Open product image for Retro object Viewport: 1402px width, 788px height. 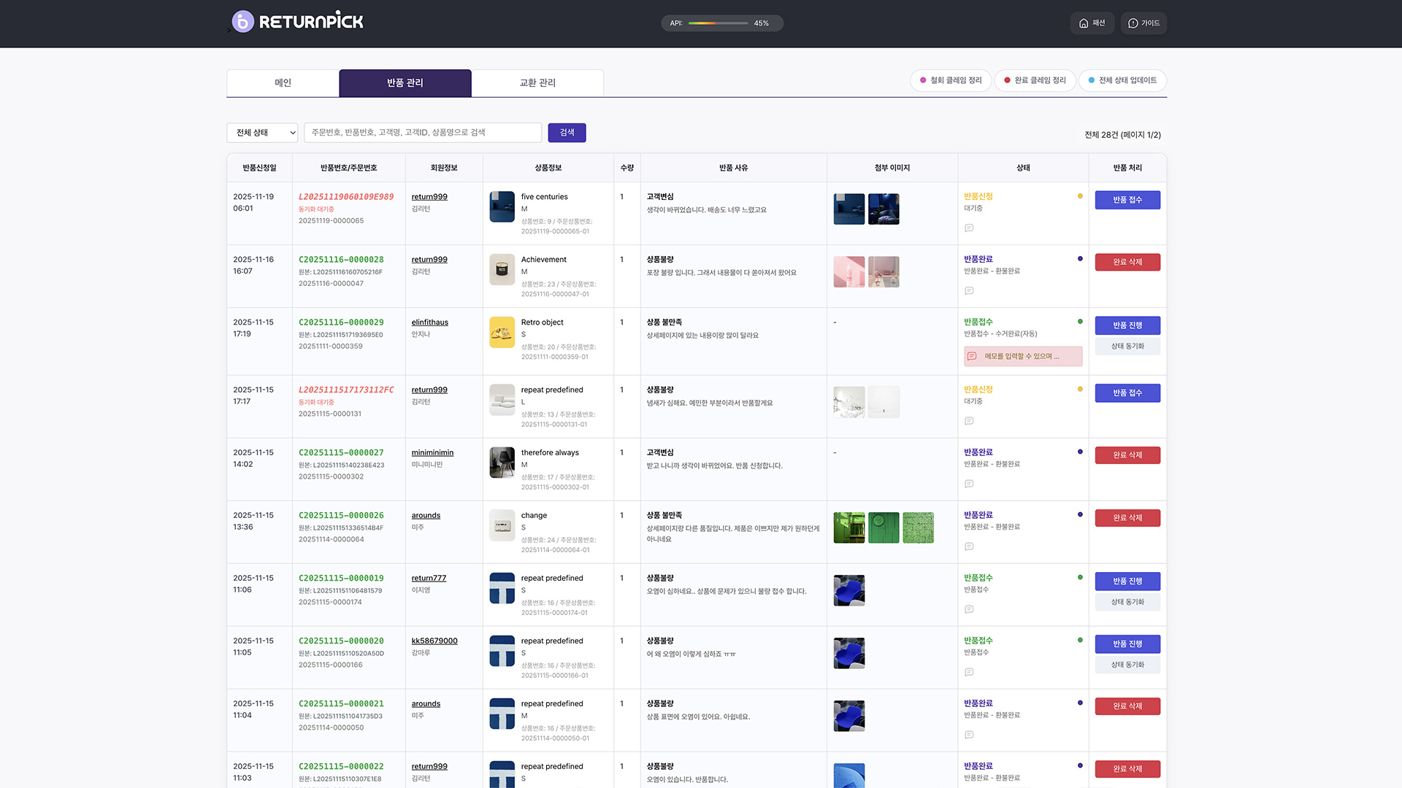click(502, 333)
